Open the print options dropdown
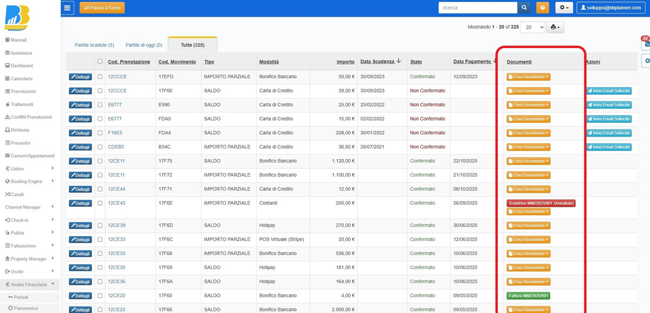 [x=555, y=27]
